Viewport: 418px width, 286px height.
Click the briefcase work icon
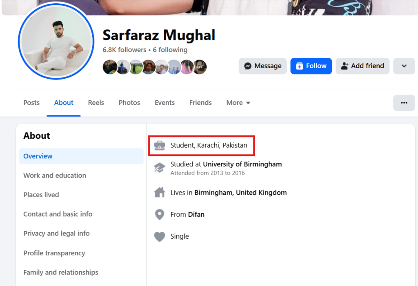[160, 145]
